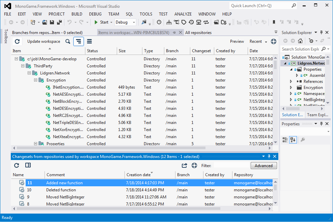The width and height of the screenshot is (333, 222).
Task: Refresh the workspace items list
Action: click(x=17, y=41)
